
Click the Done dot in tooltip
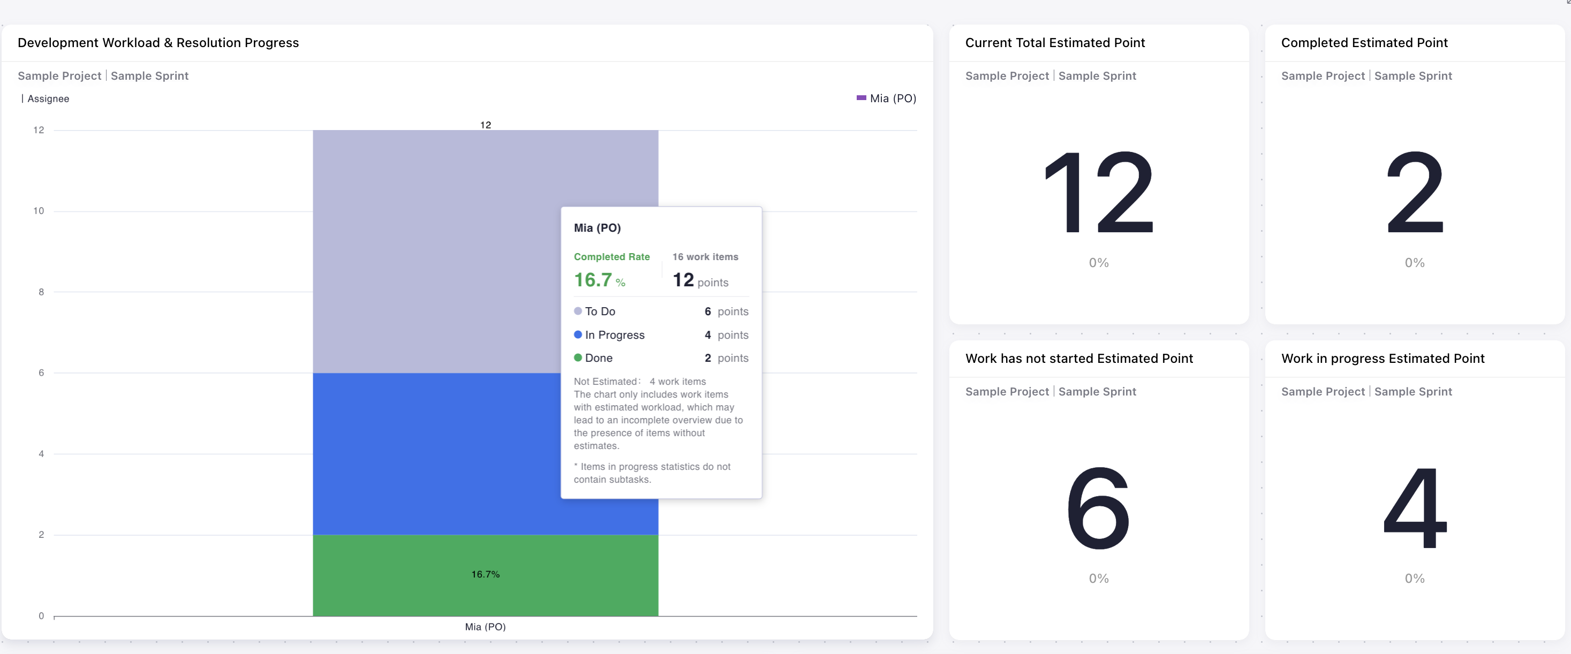(x=578, y=358)
